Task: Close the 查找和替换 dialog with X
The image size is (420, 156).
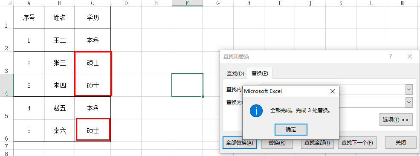Action: point(410,56)
